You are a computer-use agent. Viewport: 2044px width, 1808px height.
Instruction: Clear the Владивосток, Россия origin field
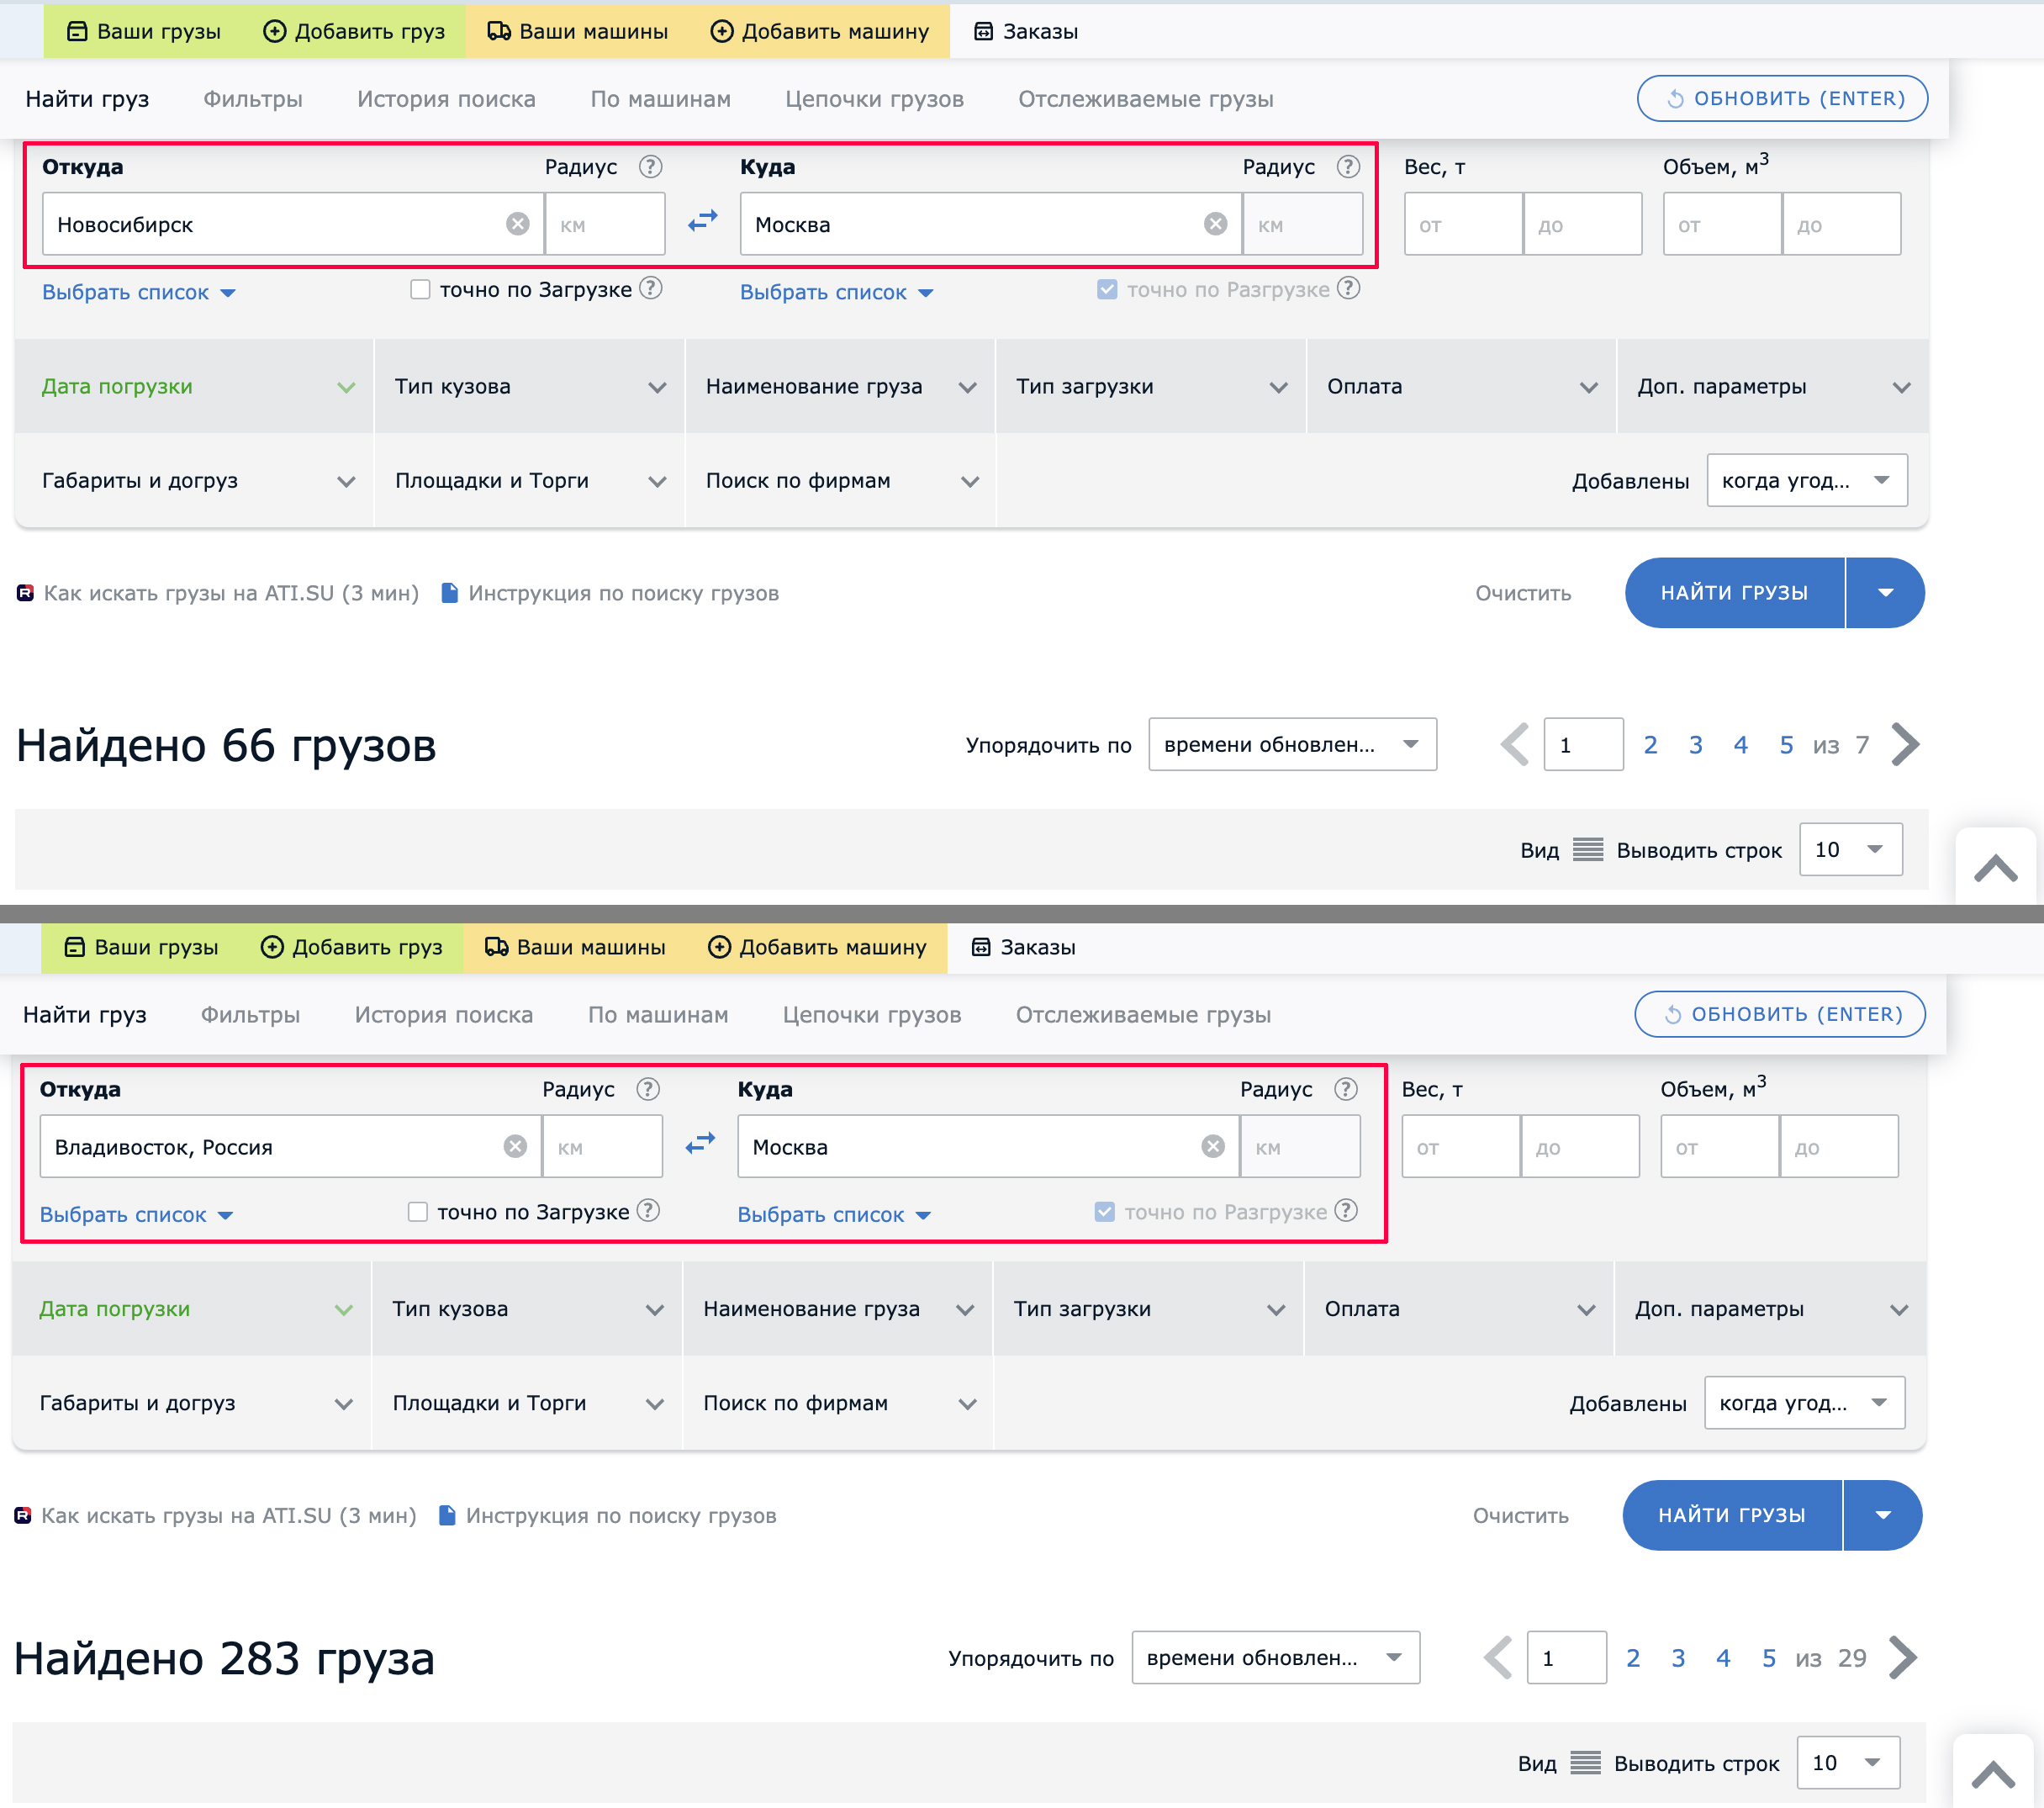click(515, 1147)
